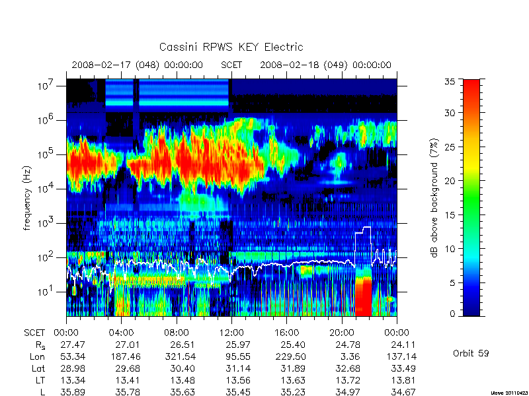This screenshot has width=529, height=396.
Task: Click the time tick '12:00'
Action: [x=231, y=333]
